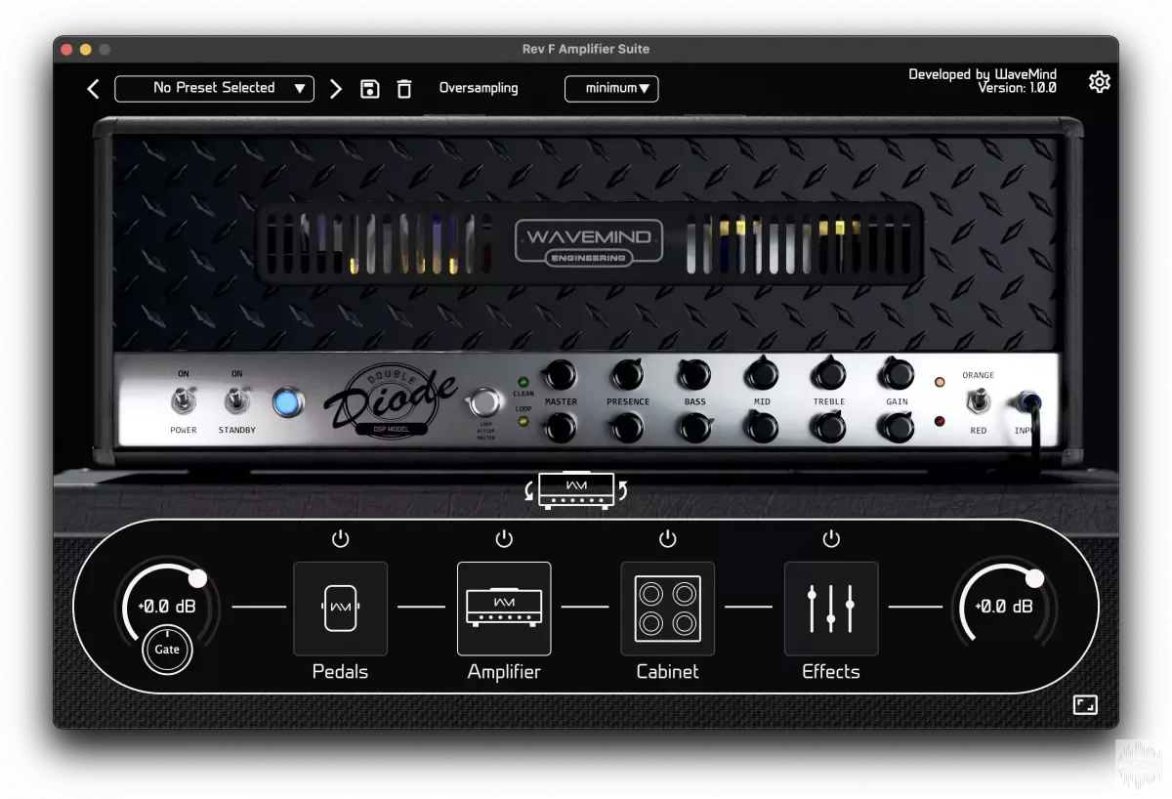
Task: Click the blue pilot light on amp
Action: [287, 402]
